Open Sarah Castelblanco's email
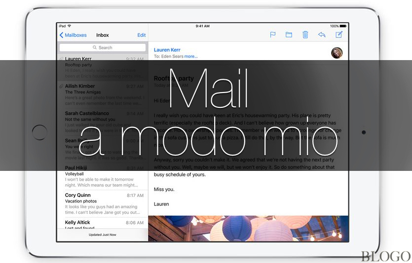 tap(103, 122)
